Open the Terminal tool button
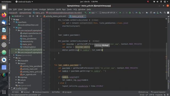Viewport: 170px width, 96px height. (x=25, y=92)
